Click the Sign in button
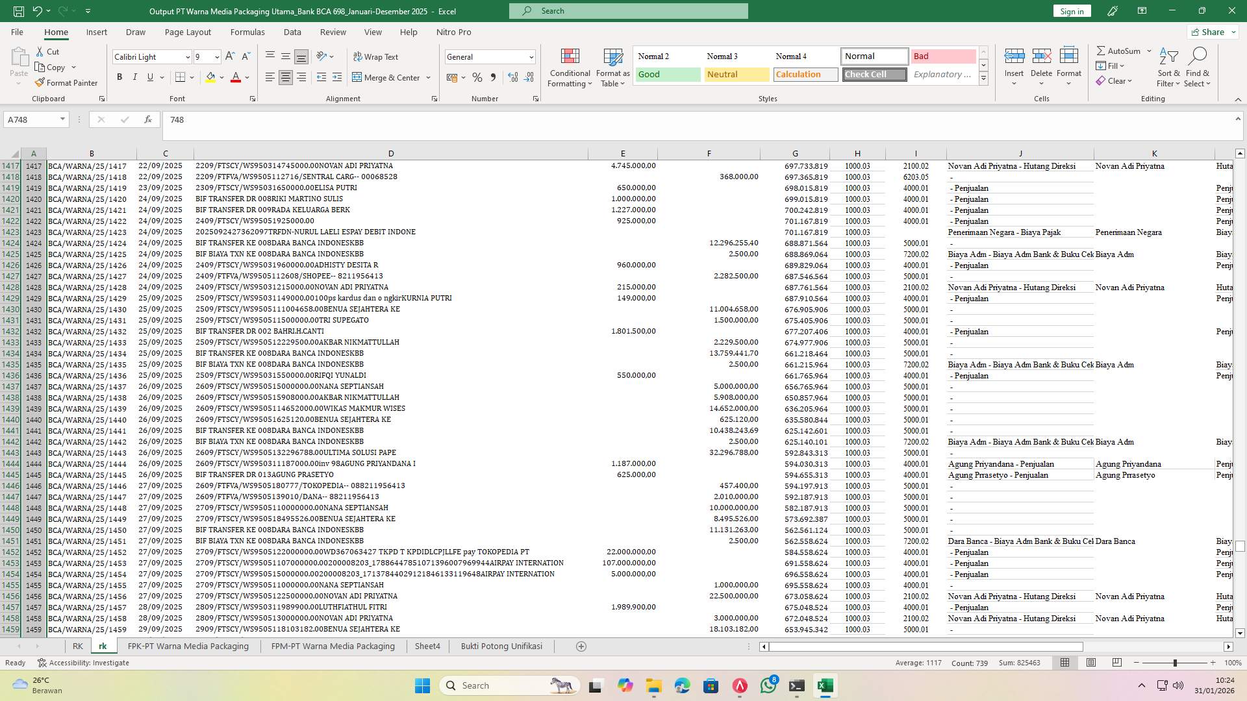Screen dimensions: 1247x701 [1071, 10]
